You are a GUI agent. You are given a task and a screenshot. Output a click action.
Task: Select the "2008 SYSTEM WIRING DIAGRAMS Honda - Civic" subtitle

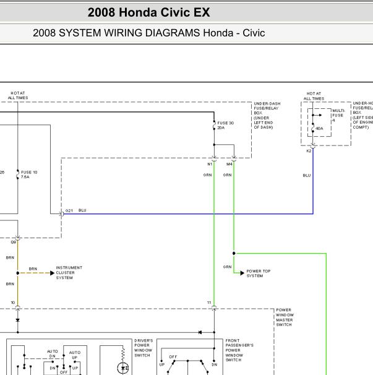[148, 33]
